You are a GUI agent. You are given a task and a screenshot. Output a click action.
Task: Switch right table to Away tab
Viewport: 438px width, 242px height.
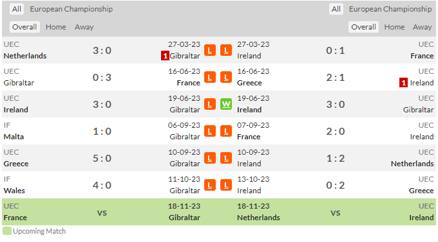(x=422, y=27)
